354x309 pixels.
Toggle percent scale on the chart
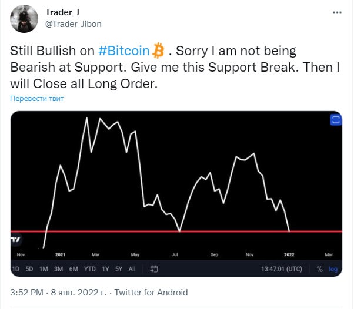tap(320, 269)
